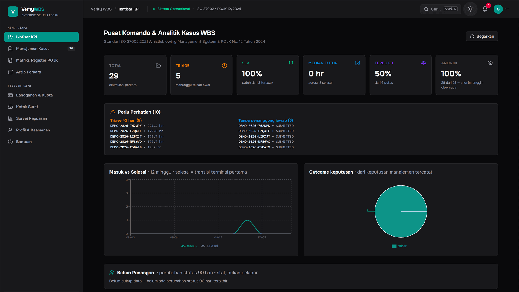This screenshot has width=519, height=292.
Task: Click the teal 'other' legend color square
Action: tap(394, 246)
